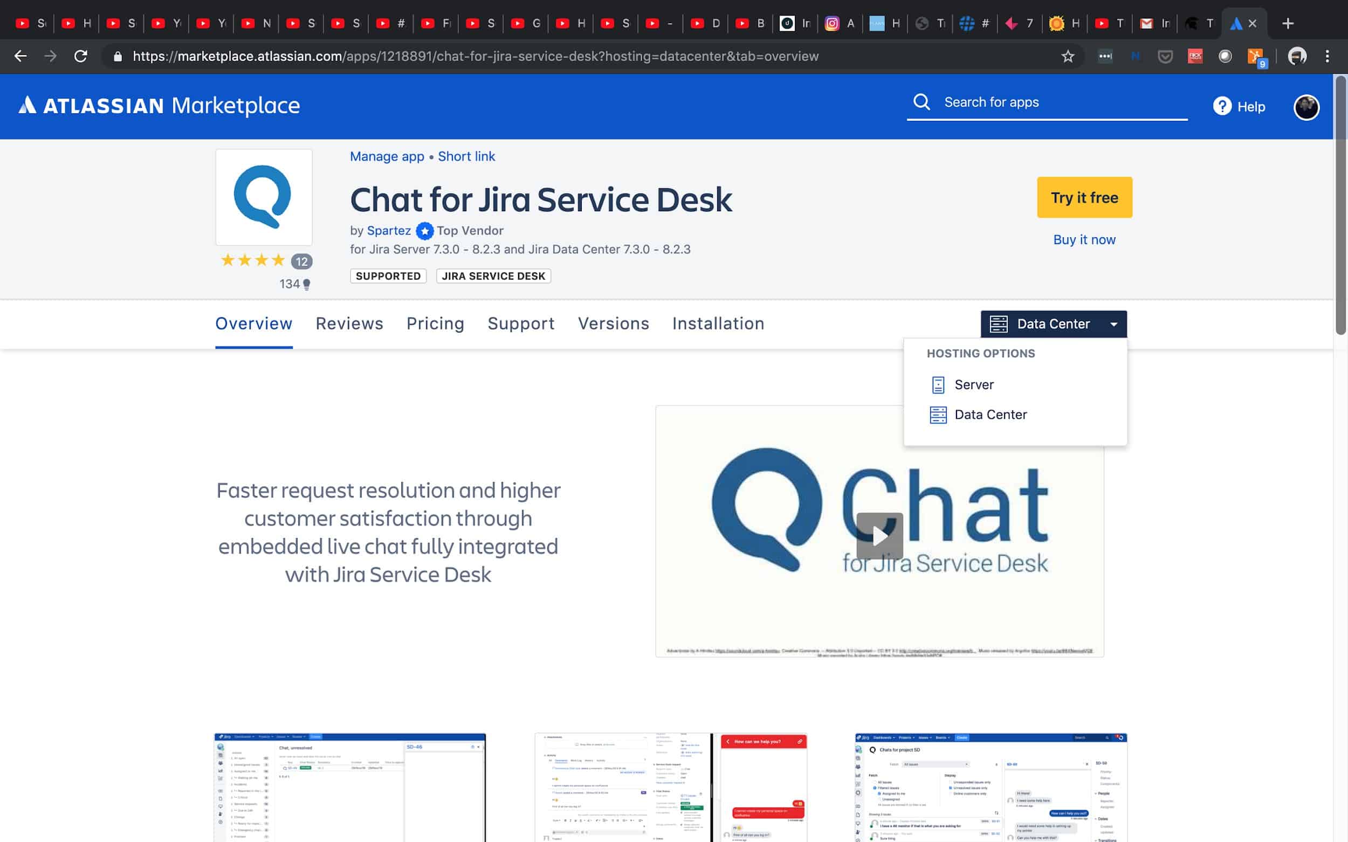Open Help via question mark icon
This screenshot has height=842, width=1348.
click(x=1221, y=106)
